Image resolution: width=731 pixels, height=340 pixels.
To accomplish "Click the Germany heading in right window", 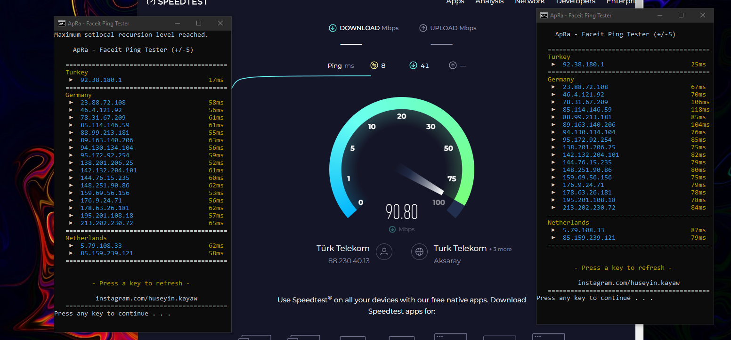I will coord(561,80).
